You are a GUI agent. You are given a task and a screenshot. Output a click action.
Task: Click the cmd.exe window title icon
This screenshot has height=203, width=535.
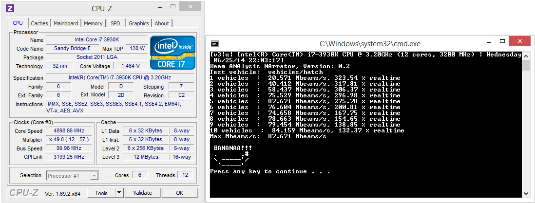pos(214,43)
